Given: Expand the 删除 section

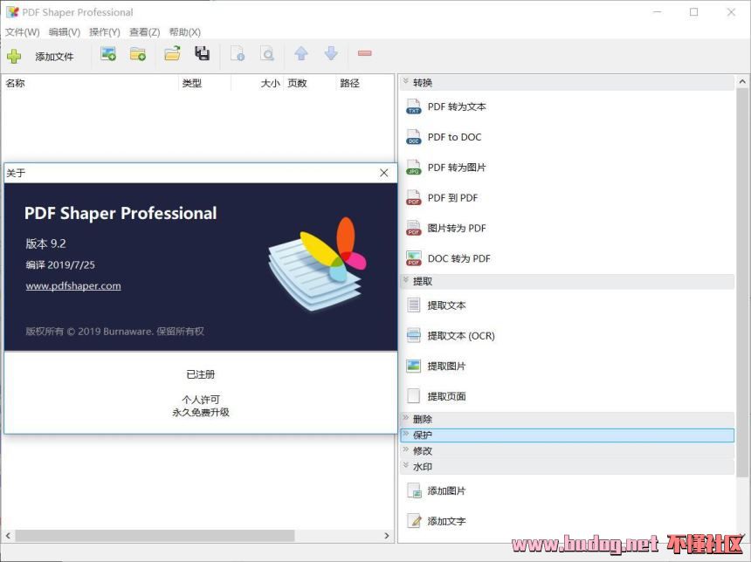Looking at the screenshot, I should [406, 418].
